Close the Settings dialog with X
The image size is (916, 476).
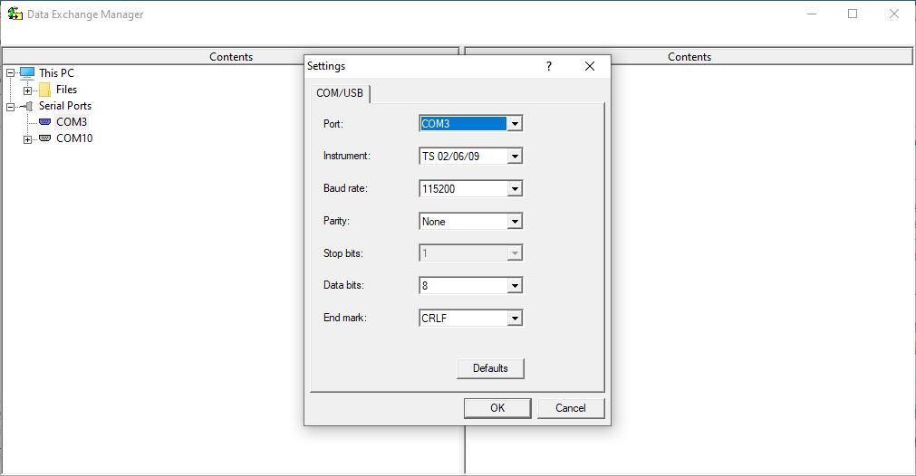pyautogui.click(x=590, y=66)
